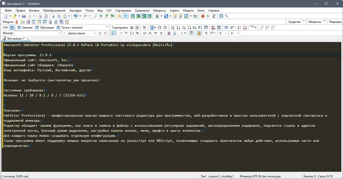
Task: Click the Cut scissors icon
Action: (53, 16)
